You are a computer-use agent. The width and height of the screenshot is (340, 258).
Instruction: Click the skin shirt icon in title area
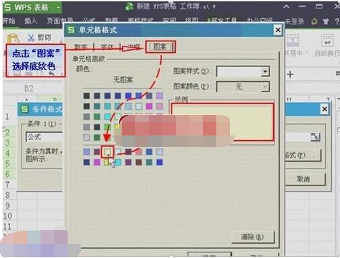point(326,22)
